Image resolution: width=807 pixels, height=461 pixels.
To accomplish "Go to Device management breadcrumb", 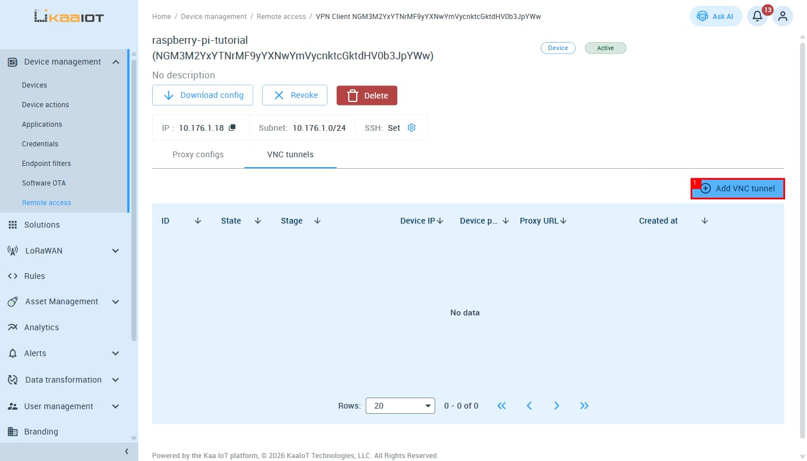I will point(214,17).
